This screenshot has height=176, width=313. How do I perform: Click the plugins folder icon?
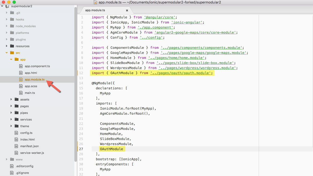pyautogui.click(x=12, y=39)
